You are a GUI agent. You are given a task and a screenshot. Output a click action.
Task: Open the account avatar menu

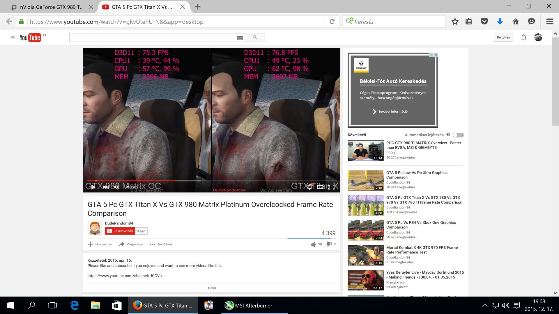[538, 38]
